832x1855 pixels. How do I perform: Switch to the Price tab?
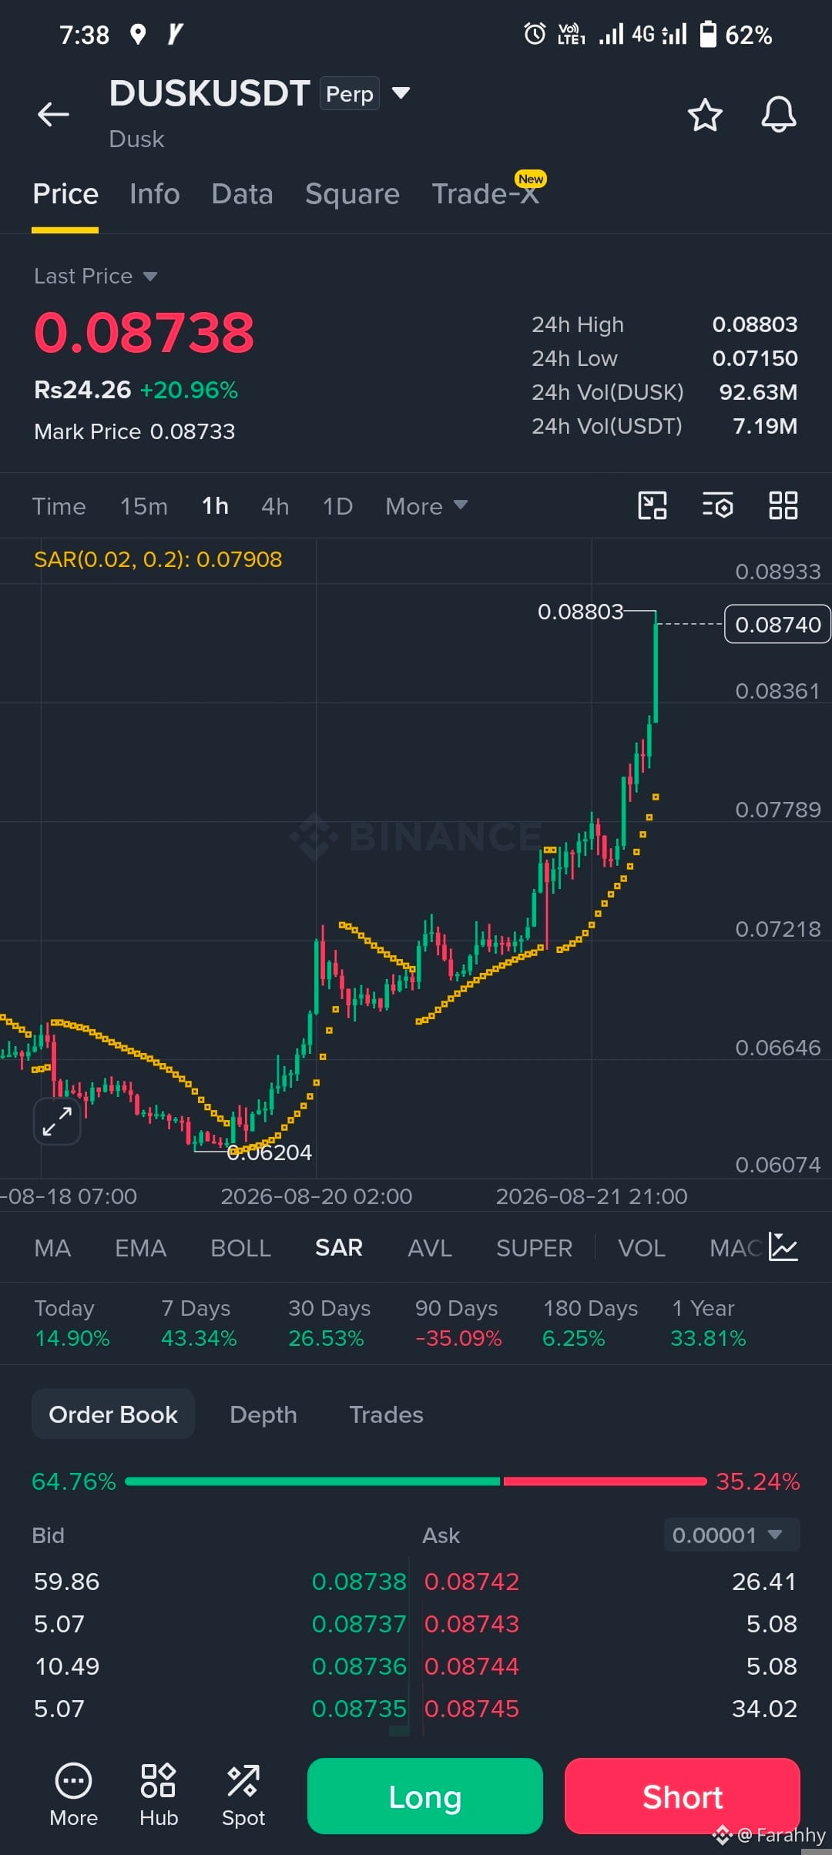65,194
